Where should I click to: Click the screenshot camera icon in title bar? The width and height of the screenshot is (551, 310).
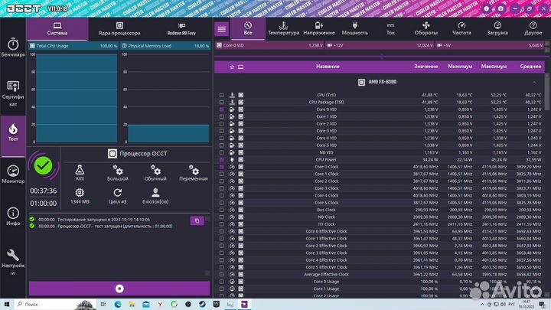click(x=500, y=8)
